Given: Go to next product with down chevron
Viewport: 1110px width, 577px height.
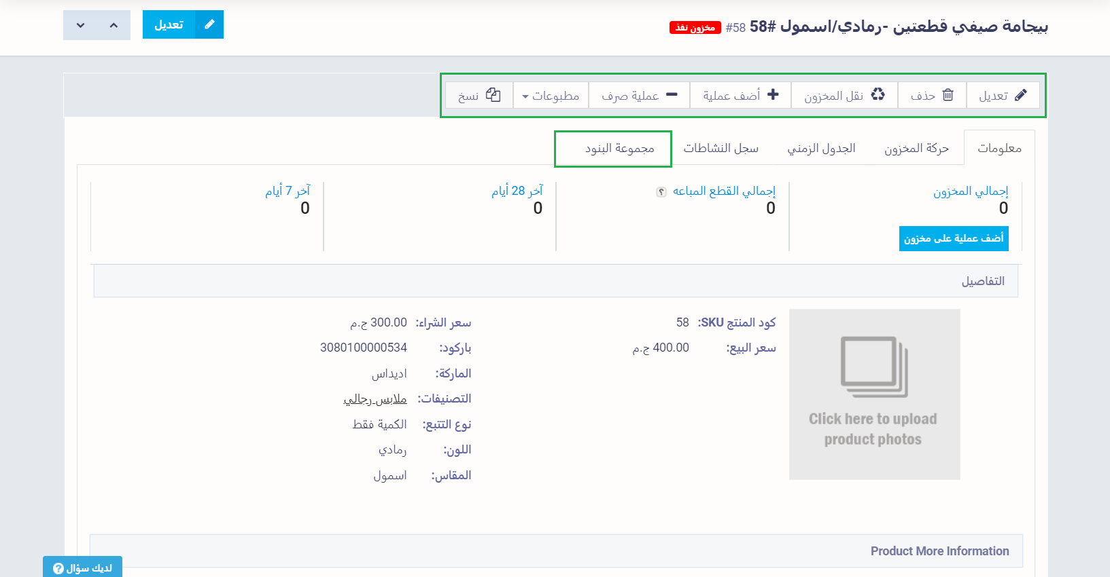Looking at the screenshot, I should pos(80,25).
